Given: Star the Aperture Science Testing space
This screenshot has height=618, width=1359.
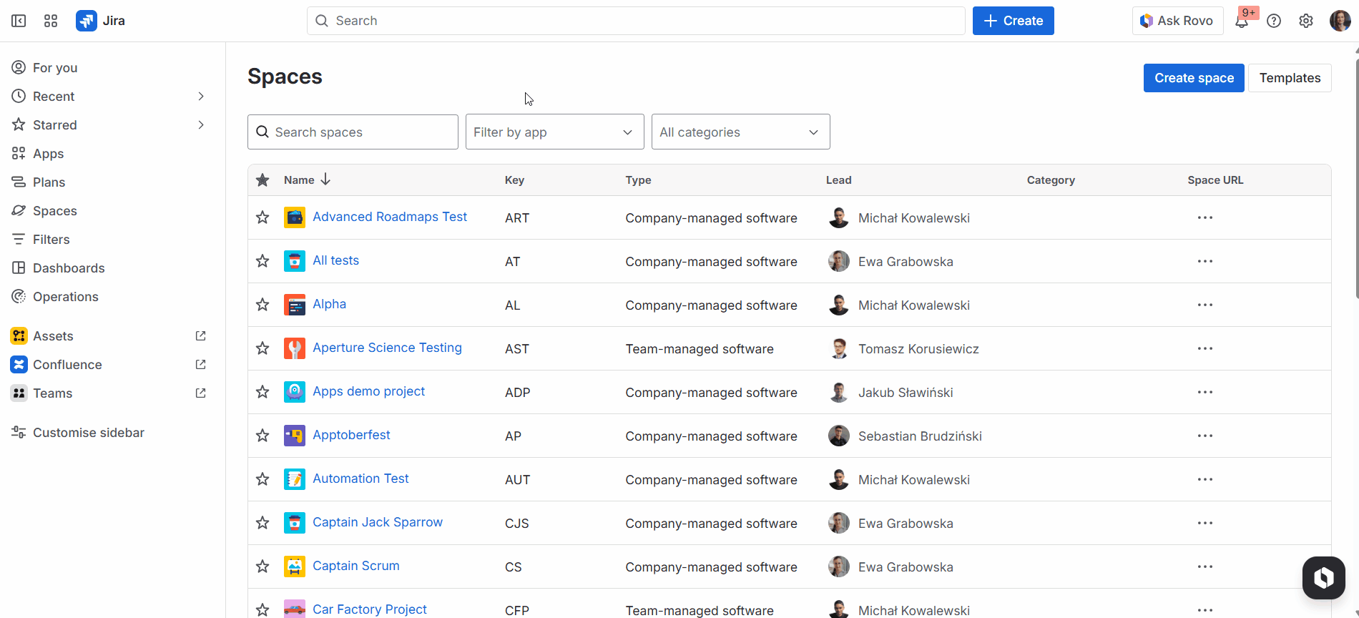Looking at the screenshot, I should 263,348.
